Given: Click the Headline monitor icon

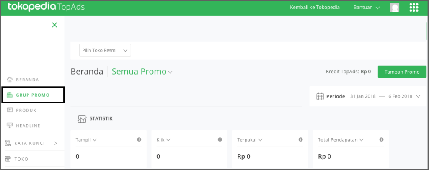Looking at the screenshot, I should (x=10, y=126).
